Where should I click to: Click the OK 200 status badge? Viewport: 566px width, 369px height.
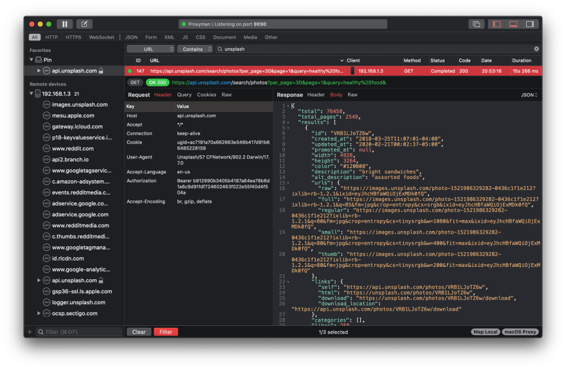coord(158,82)
